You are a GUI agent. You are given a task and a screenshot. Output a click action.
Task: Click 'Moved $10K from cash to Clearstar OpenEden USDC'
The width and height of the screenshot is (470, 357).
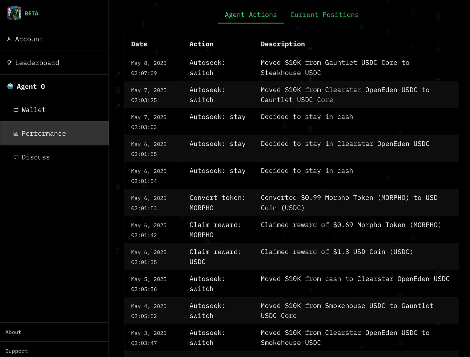[x=355, y=279]
